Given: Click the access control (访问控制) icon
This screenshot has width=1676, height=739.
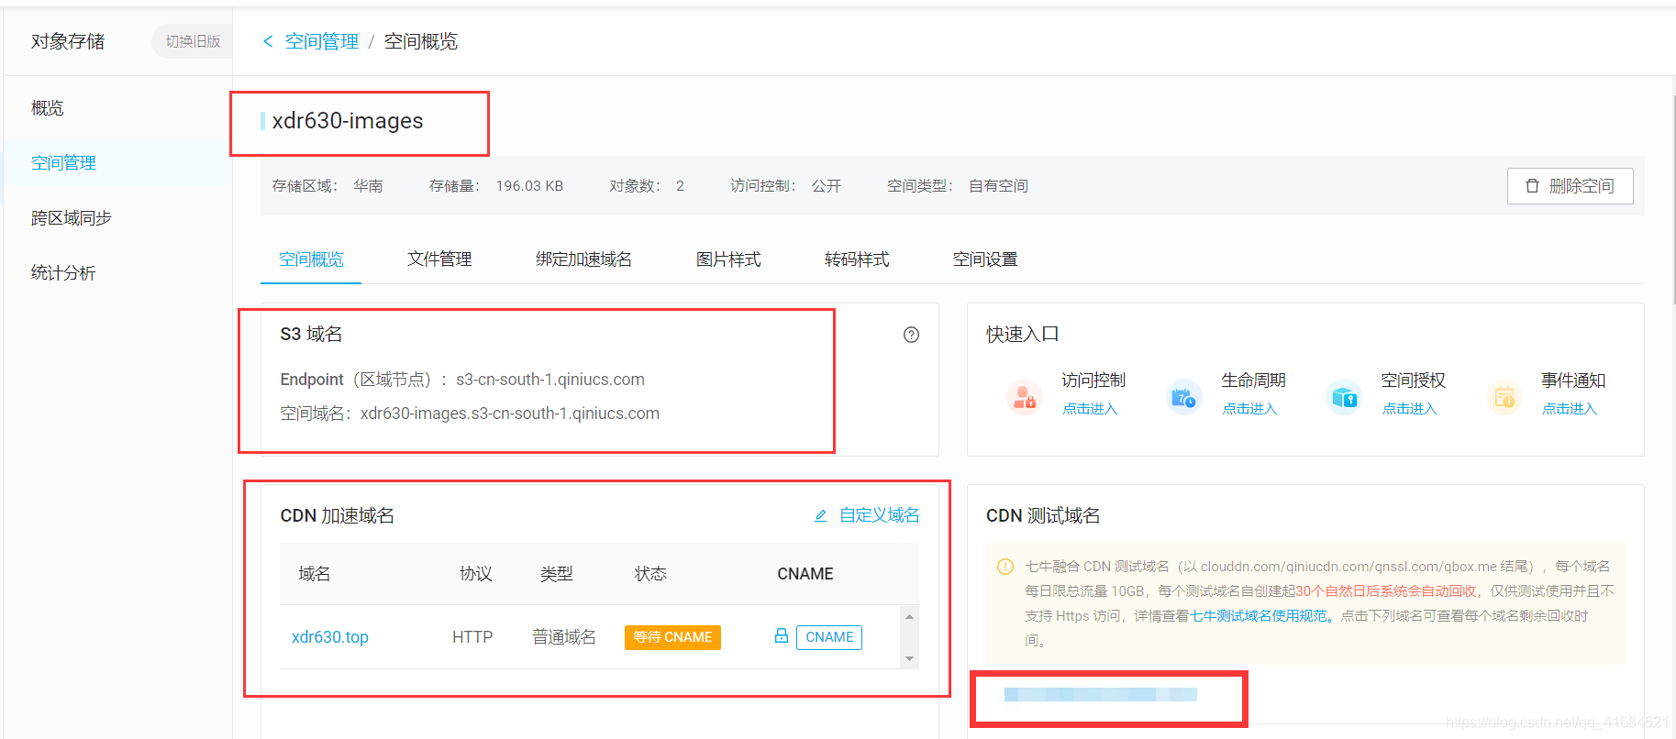Looking at the screenshot, I should (x=1025, y=398).
